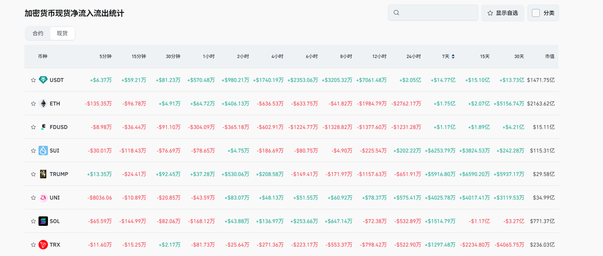
Task: Select the 现货 tab
Action: [x=62, y=33]
